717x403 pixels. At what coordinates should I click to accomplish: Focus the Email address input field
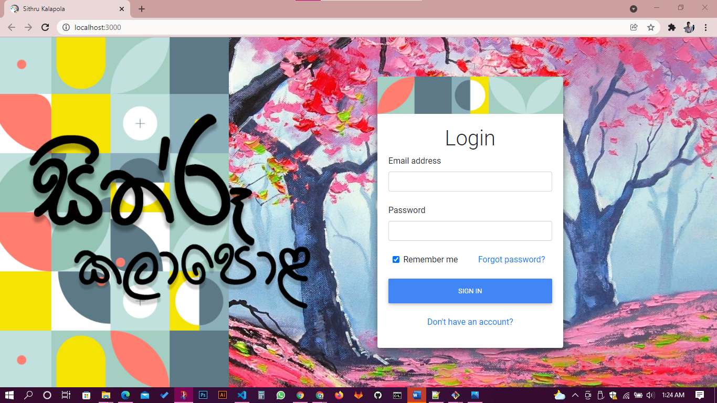(x=470, y=182)
